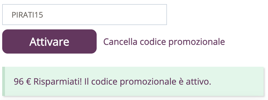Click the PIRATI15 text inside the field
268x100 pixels.
point(27,15)
